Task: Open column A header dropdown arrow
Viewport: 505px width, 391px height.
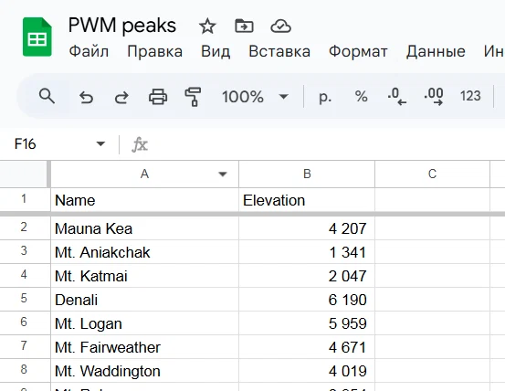Action: pos(222,174)
